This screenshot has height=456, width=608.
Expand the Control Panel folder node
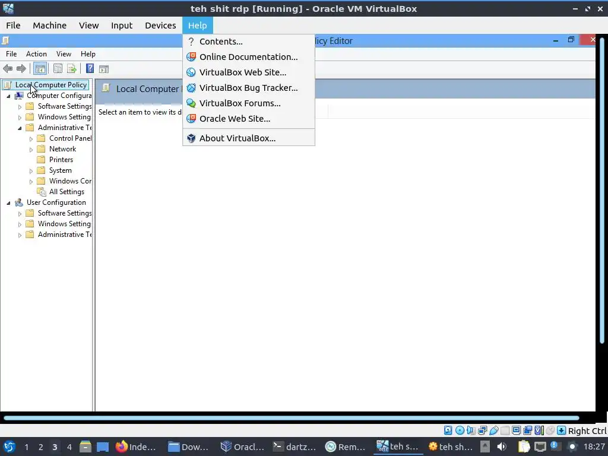[31, 138]
